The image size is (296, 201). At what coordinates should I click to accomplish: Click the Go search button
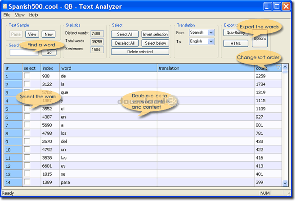coord(49,52)
